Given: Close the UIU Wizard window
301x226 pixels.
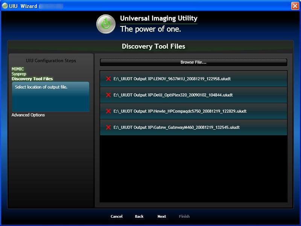Looking at the screenshot, I should 295,6.
